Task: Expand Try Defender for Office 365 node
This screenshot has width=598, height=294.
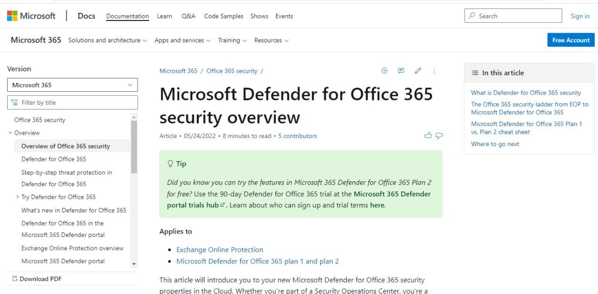Action: point(18,197)
